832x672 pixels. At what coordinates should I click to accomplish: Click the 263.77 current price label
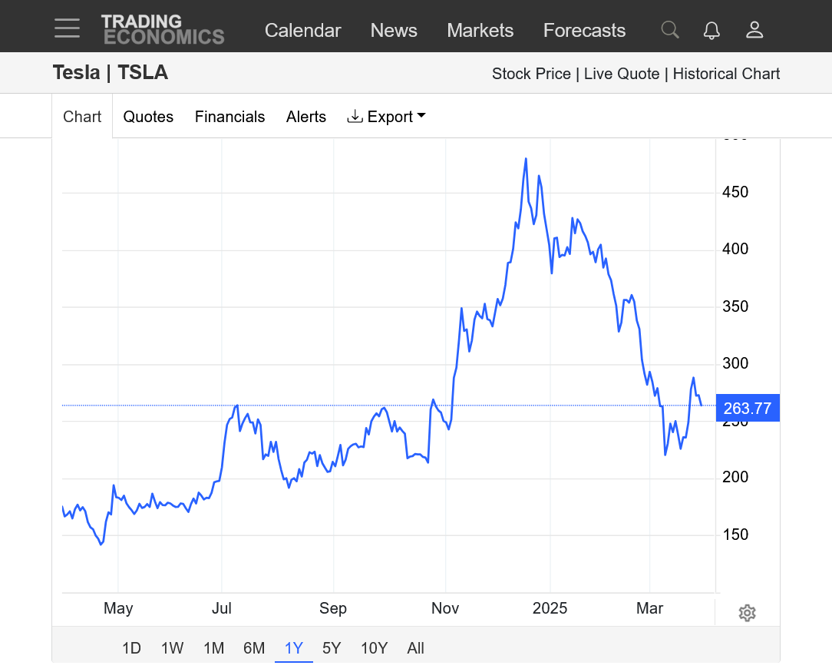click(x=747, y=409)
